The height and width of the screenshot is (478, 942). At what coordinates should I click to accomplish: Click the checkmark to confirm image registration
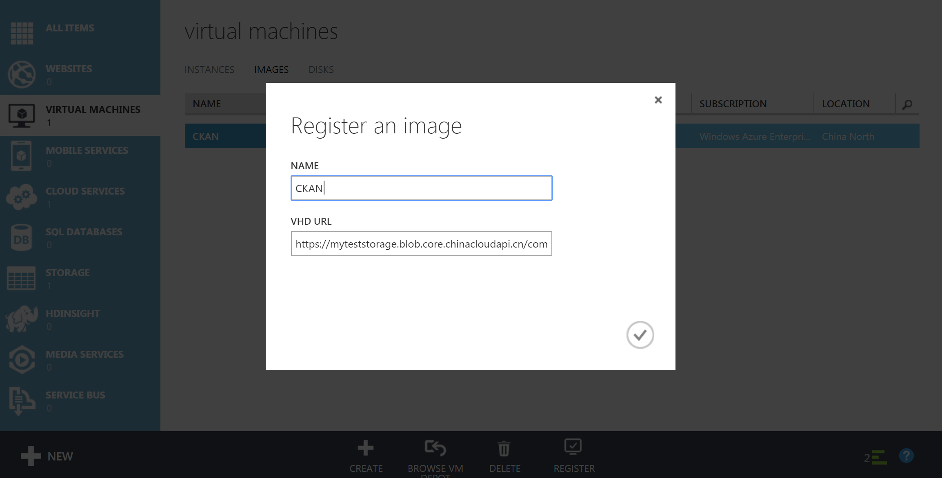[640, 335]
